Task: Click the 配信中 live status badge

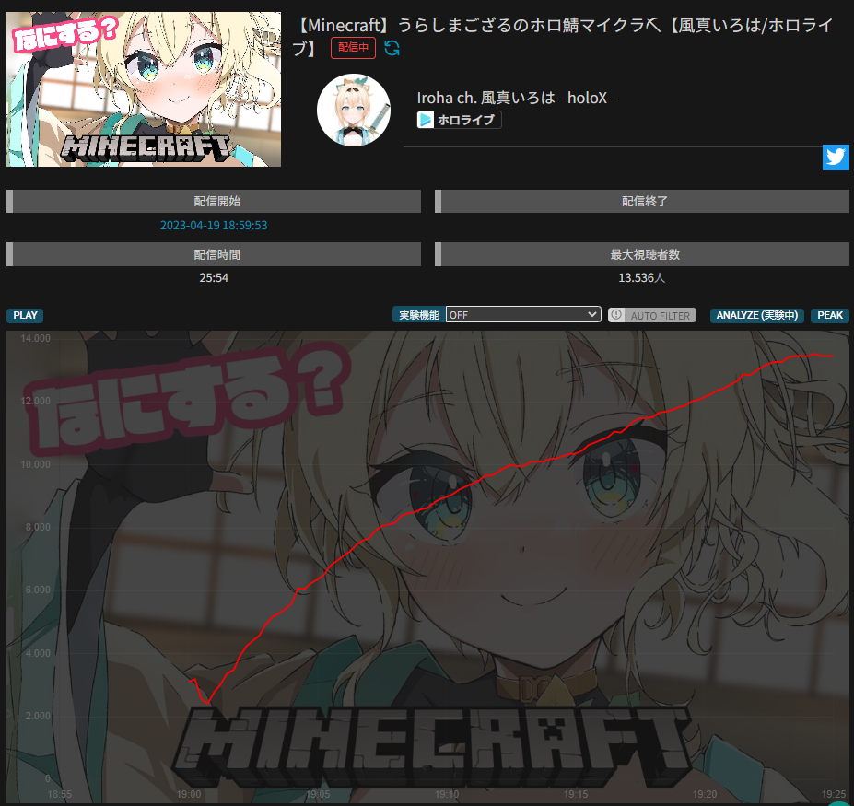Action: pyautogui.click(x=353, y=48)
